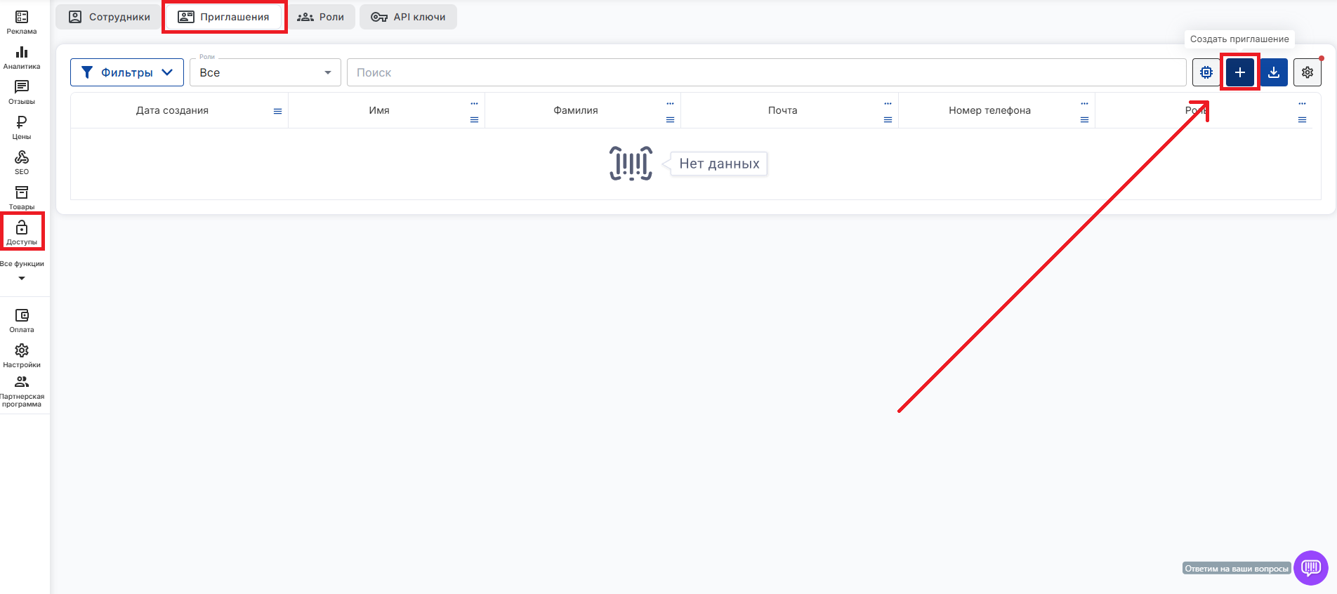Switch to the Сотрудники tab
Image resolution: width=1337 pixels, height=594 pixels.
(x=110, y=17)
